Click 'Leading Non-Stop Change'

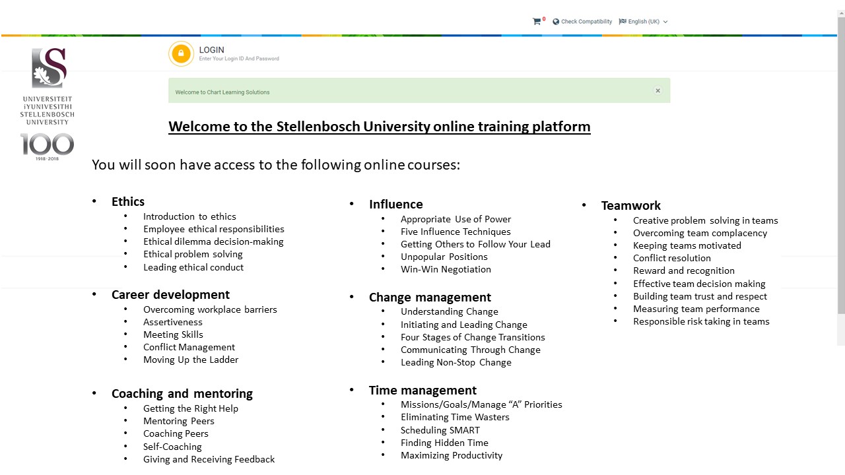click(456, 362)
